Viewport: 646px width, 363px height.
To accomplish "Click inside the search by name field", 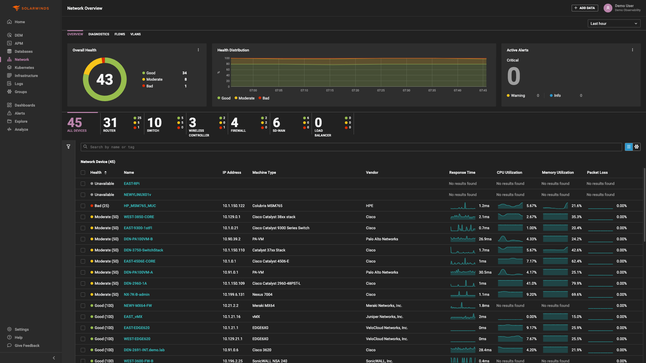I will coord(236,147).
